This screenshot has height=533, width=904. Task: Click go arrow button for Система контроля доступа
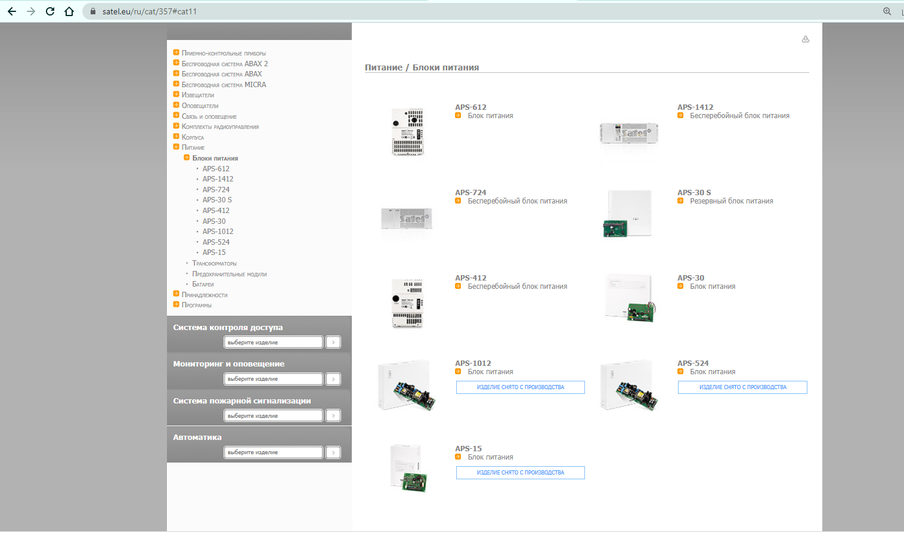333,342
